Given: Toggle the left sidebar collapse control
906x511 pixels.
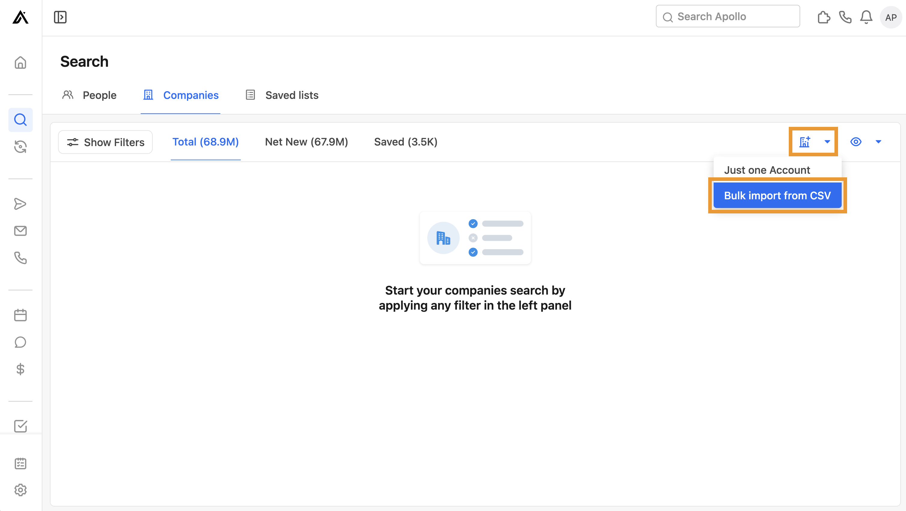Looking at the screenshot, I should 60,17.
